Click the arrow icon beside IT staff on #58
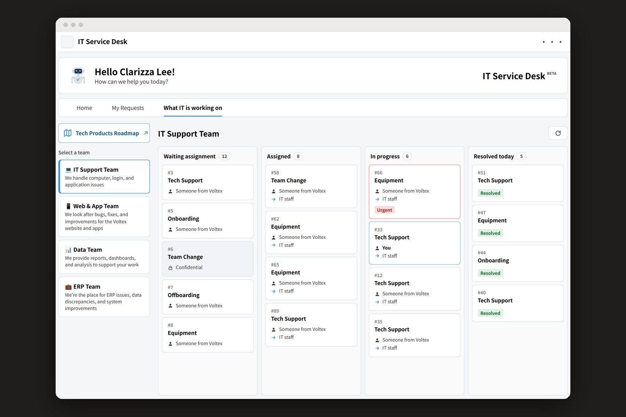The height and width of the screenshot is (417, 626). pos(274,199)
